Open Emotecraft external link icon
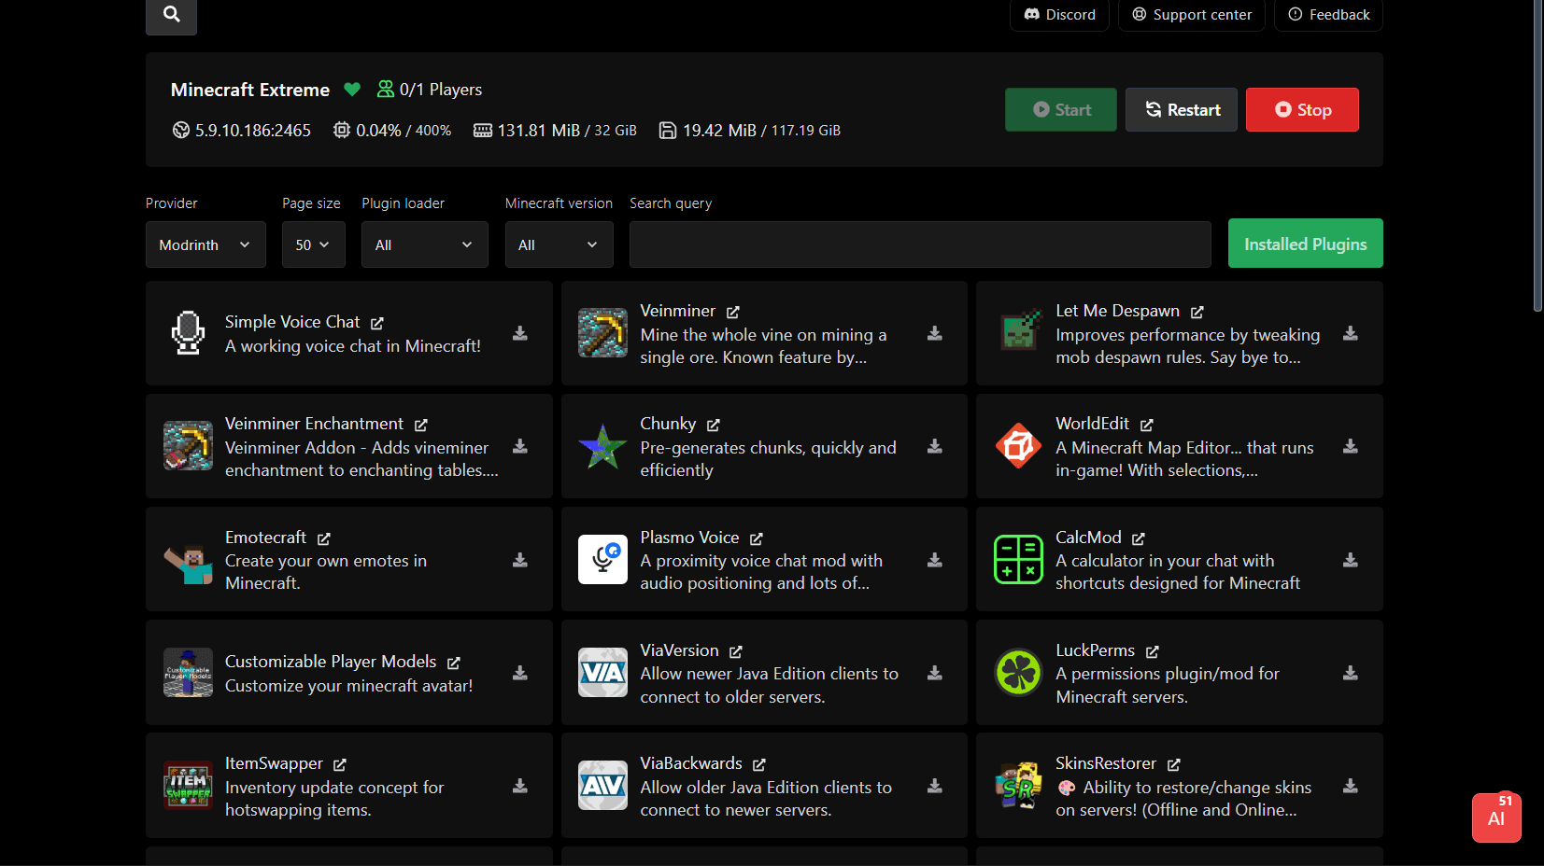This screenshot has width=1544, height=866. point(324,538)
